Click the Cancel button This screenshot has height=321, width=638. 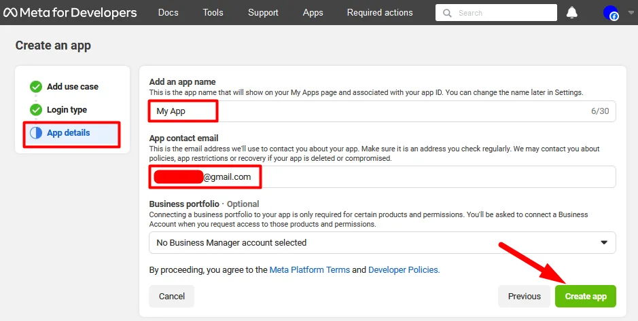pyautogui.click(x=172, y=296)
